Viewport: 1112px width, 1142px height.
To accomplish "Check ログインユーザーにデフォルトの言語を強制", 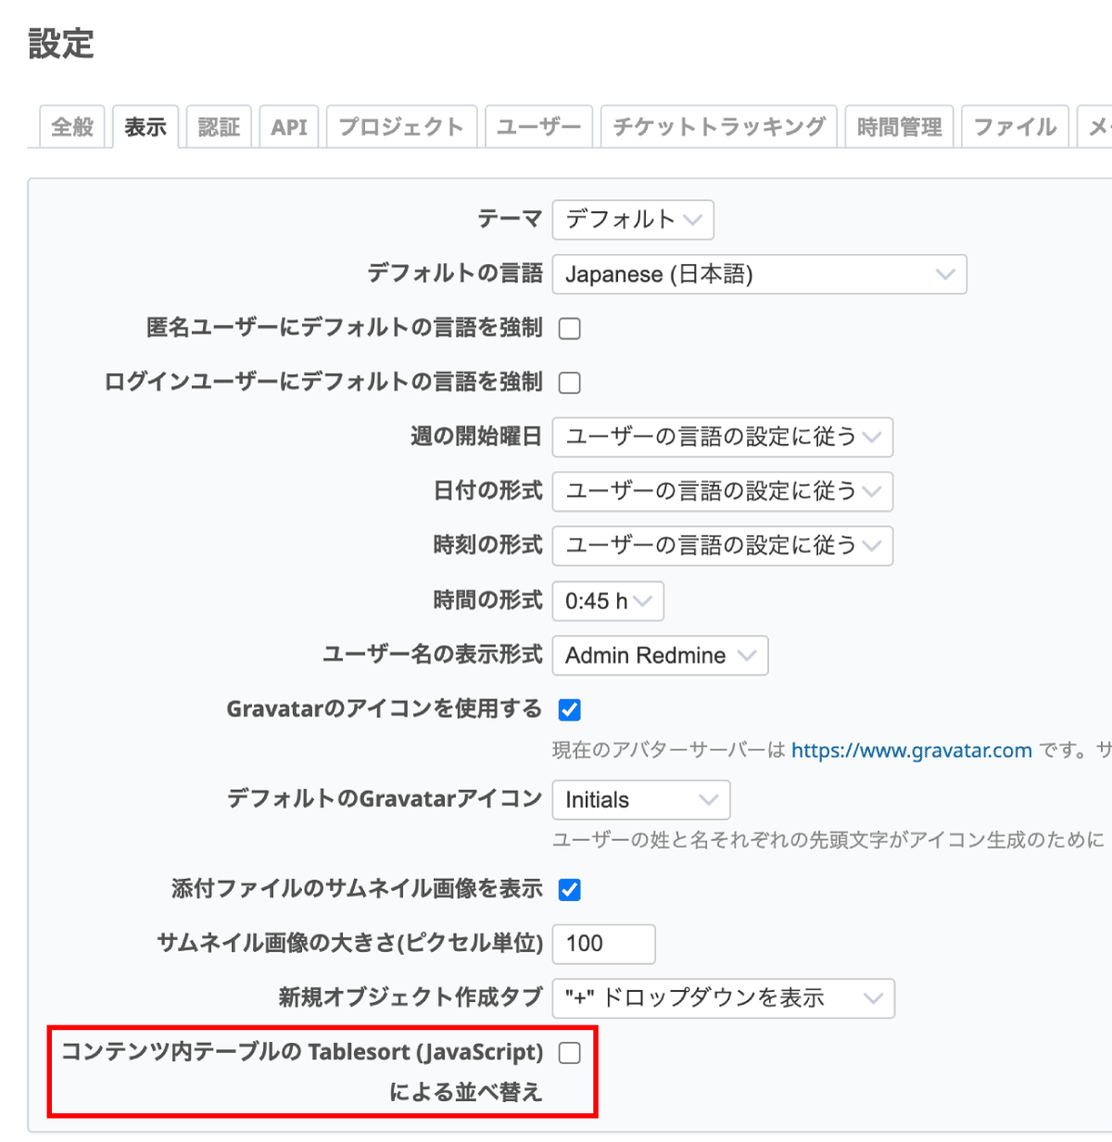I will 569,382.
